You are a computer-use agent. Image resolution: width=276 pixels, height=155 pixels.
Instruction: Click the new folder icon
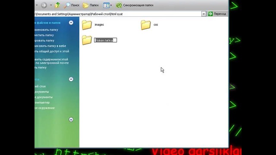[x=87, y=40]
